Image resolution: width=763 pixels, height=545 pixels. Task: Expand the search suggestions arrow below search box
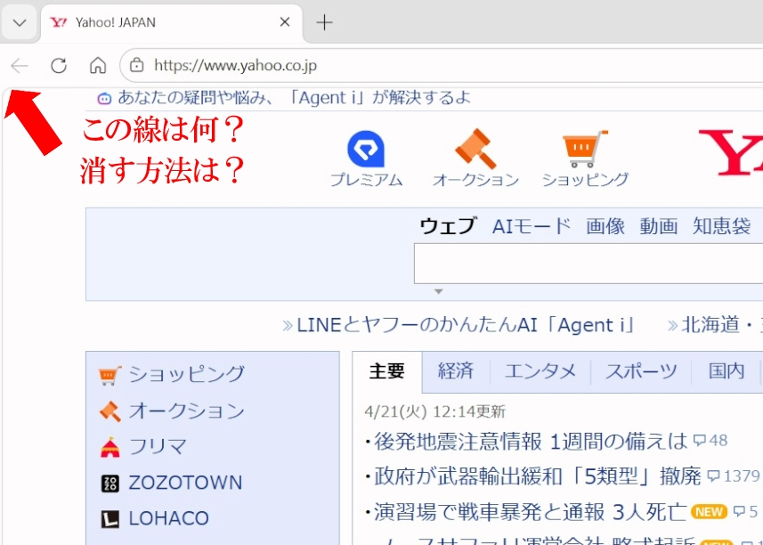(438, 291)
